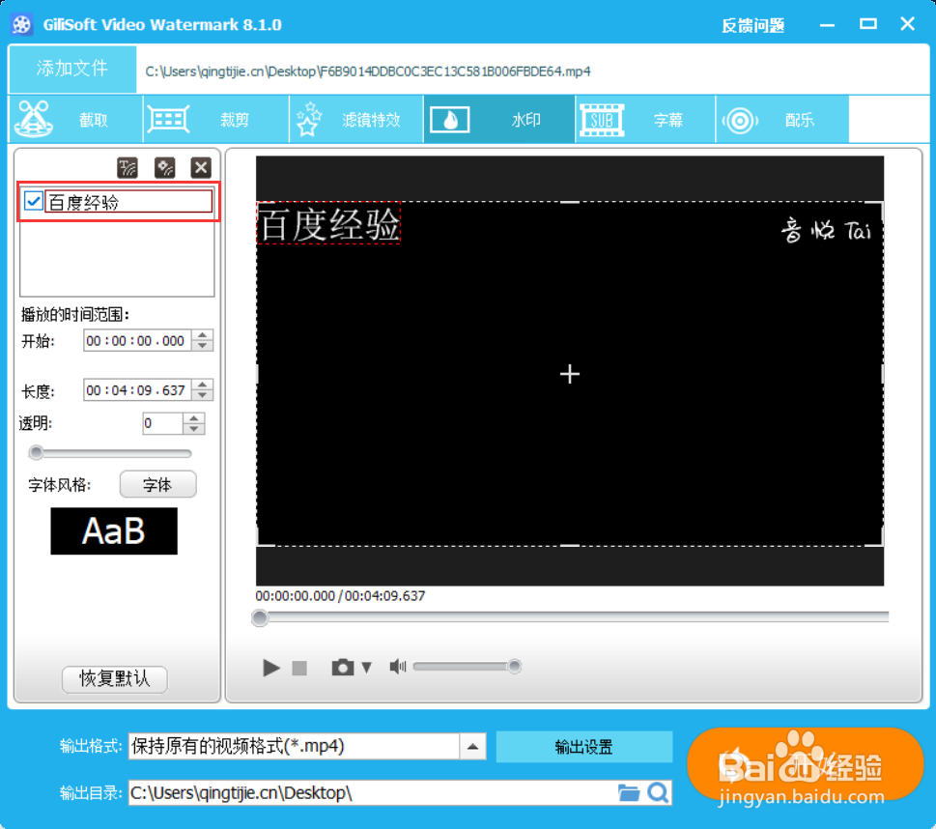Viewport: 936px width, 829px height.
Task: Open the snapshot dropdown arrow
Action: click(366, 667)
